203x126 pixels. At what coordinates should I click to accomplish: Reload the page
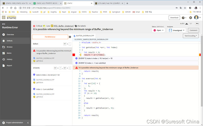11,8
